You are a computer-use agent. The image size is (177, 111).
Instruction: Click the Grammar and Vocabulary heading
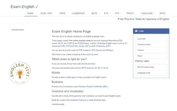click(x=67, y=91)
